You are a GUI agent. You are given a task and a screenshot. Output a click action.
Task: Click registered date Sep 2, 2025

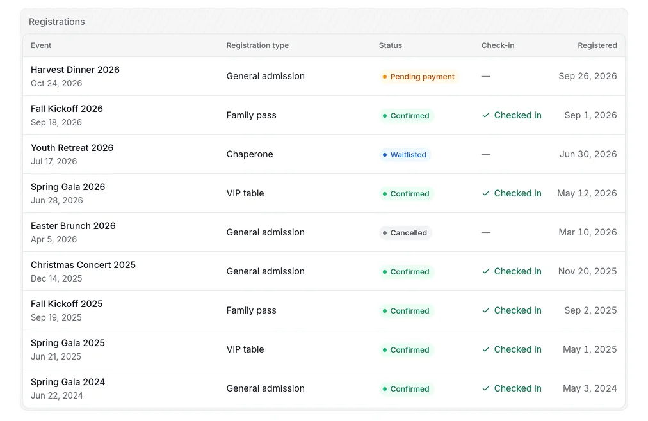click(x=590, y=310)
